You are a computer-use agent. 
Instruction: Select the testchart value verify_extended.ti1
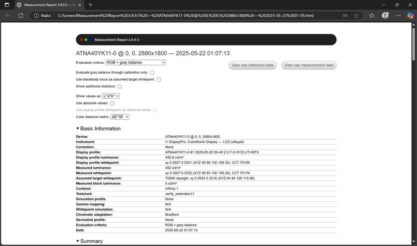point(179,194)
